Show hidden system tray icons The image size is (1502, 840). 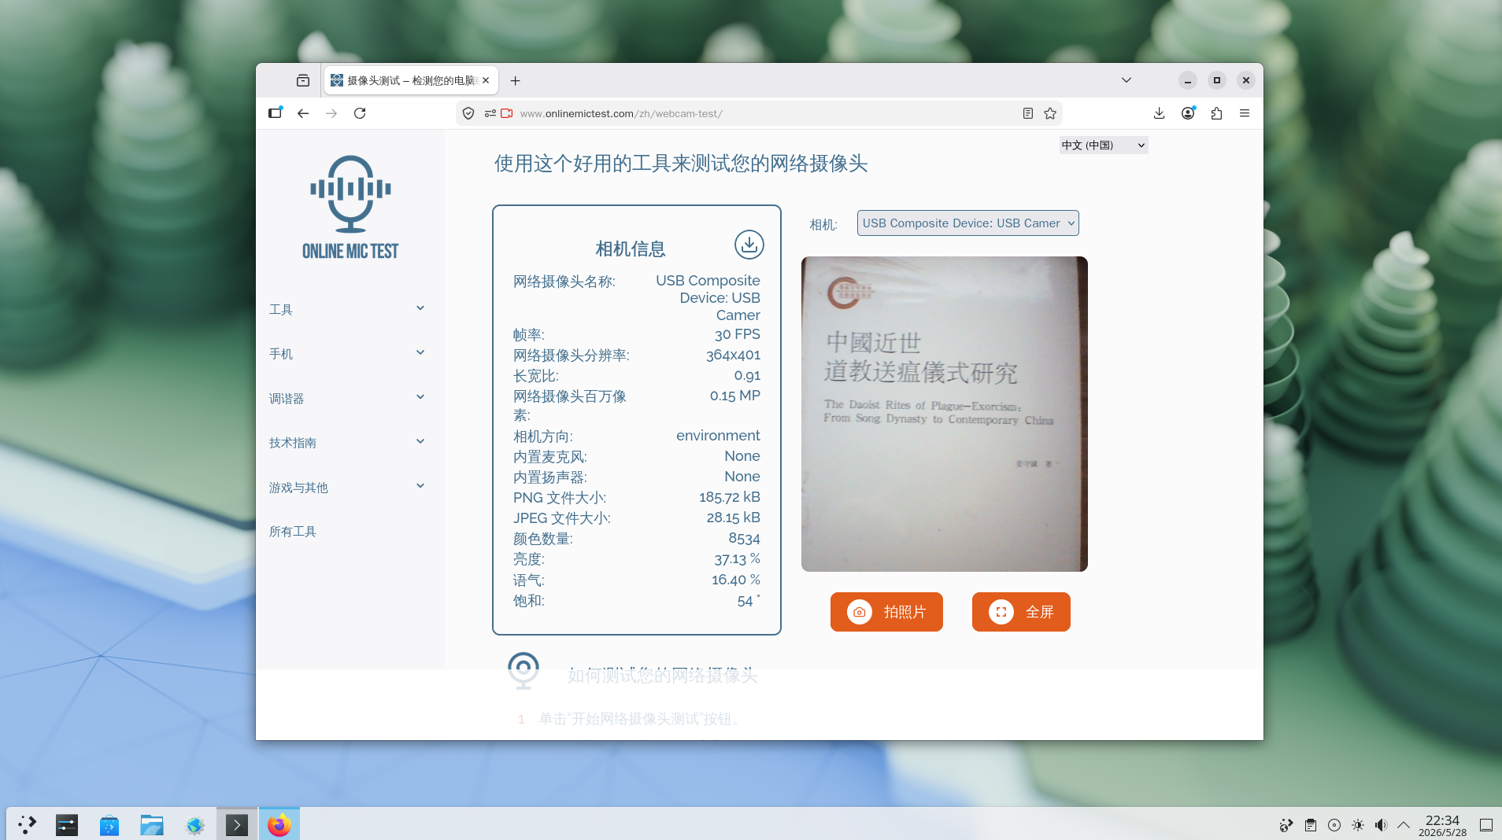pos(1404,825)
